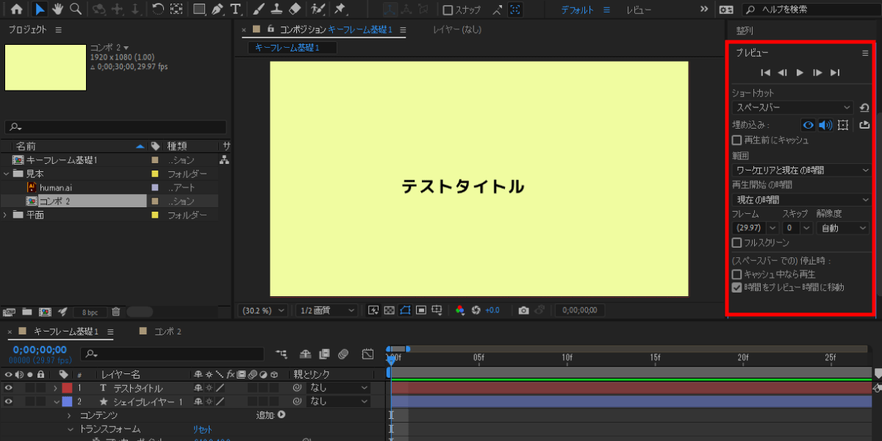The width and height of the screenshot is (882, 441).
Task: Open Graph Editor in timeline
Action: pyautogui.click(x=369, y=354)
